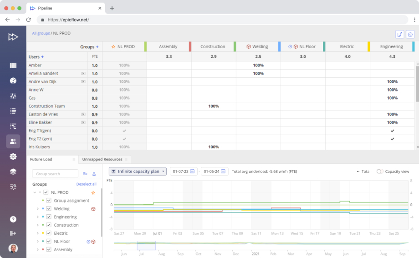This screenshot has width=419, height=258.
Task: Open the Infinite capacity plan dropdown
Action: (138, 172)
